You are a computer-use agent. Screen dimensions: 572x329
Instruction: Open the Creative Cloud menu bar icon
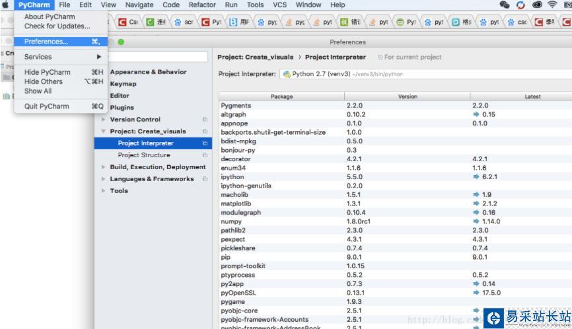536,5
